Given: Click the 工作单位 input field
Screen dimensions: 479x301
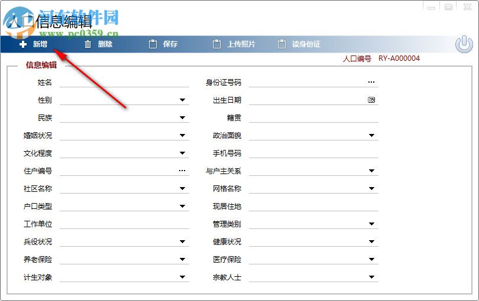Looking at the screenshot, I should (x=124, y=224).
